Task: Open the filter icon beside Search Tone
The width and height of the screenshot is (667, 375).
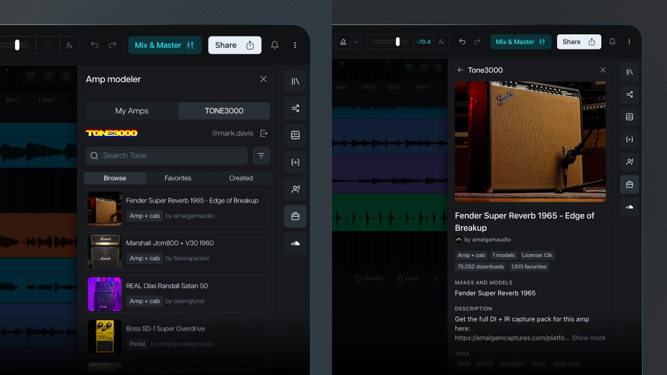Action: tap(261, 156)
